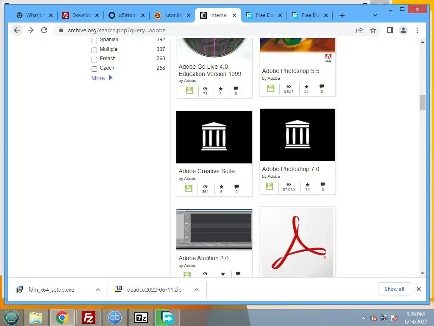The width and height of the screenshot is (434, 326).
Task: Close the rutor.info tab
Action: pos(189,15)
